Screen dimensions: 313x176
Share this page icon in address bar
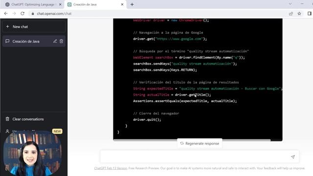point(291,14)
